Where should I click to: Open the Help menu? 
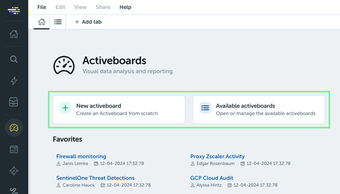click(125, 7)
